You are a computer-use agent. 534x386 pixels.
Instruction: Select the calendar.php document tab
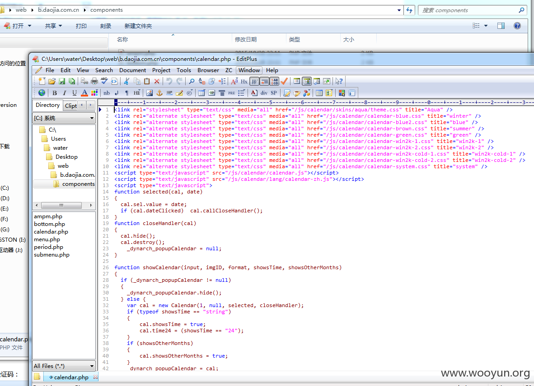click(x=71, y=377)
